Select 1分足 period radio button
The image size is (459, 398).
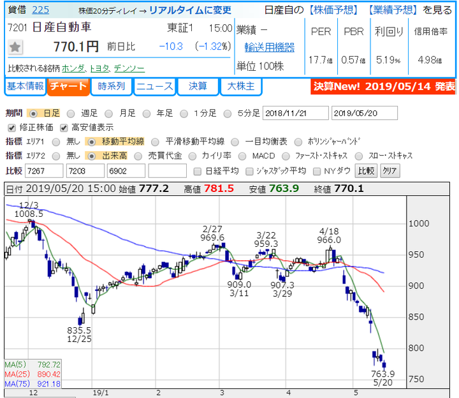pos(184,114)
